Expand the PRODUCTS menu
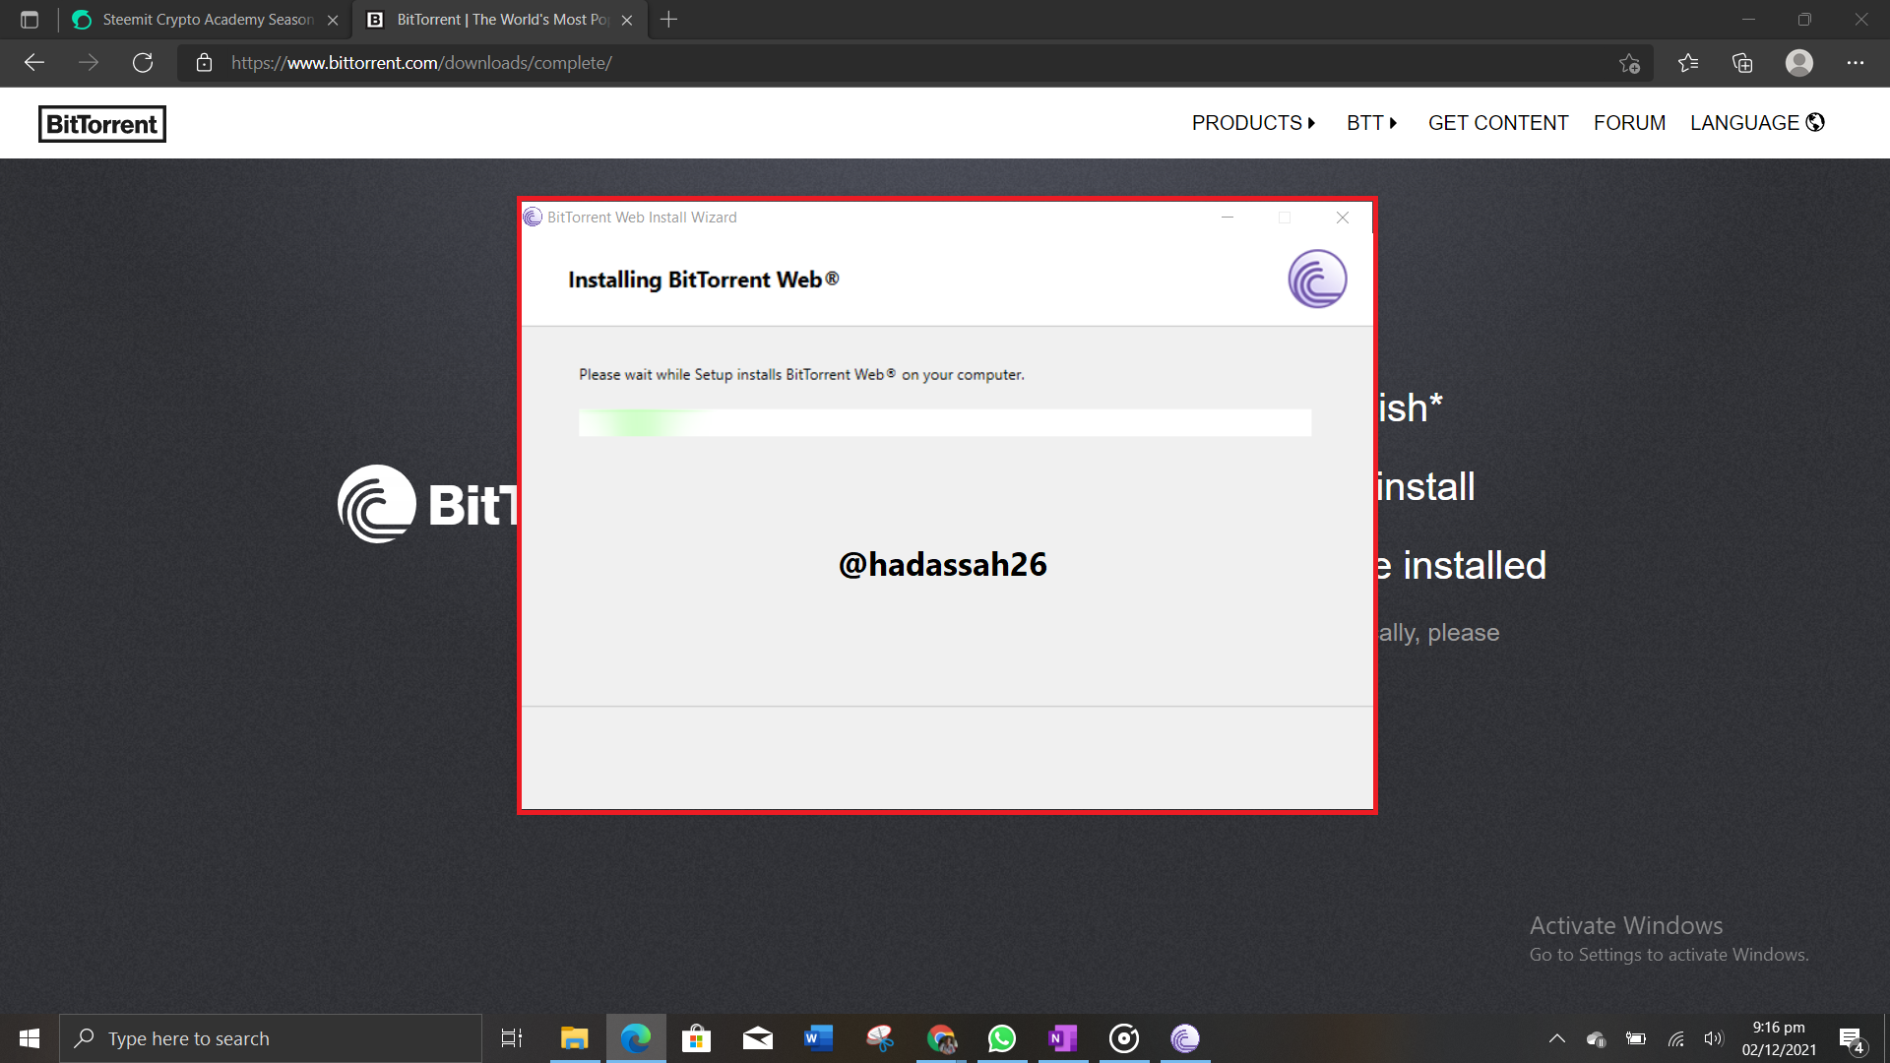This screenshot has width=1890, height=1063. 1253,123
